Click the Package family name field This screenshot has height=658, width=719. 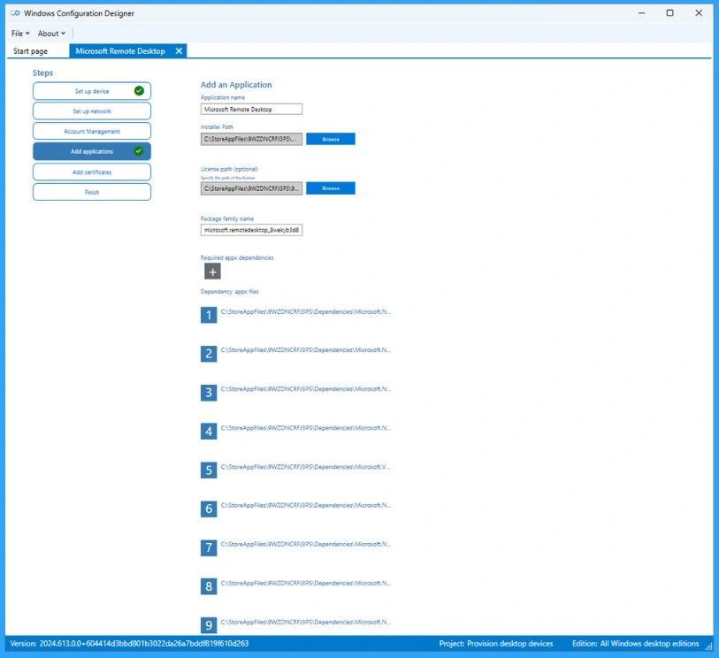point(251,230)
